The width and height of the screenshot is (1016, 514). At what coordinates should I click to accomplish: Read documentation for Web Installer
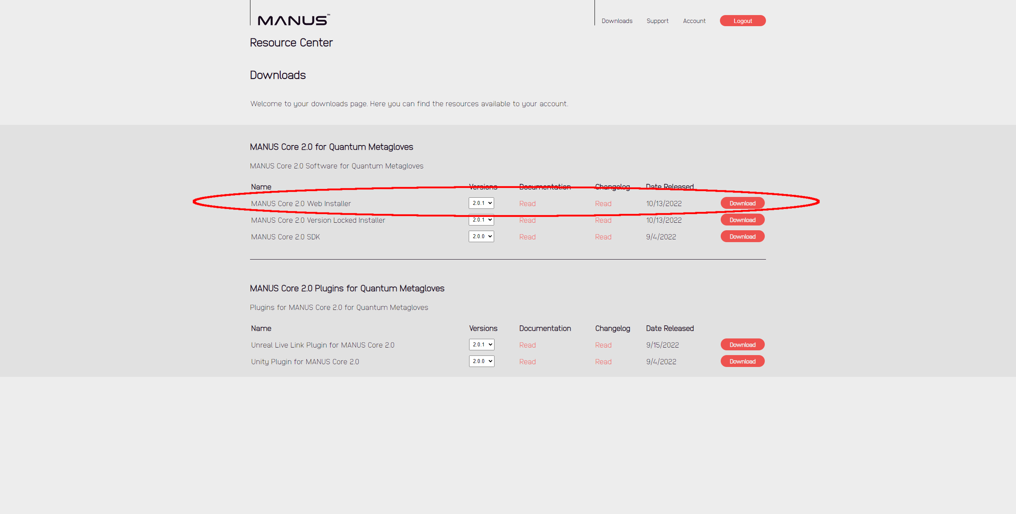click(527, 203)
